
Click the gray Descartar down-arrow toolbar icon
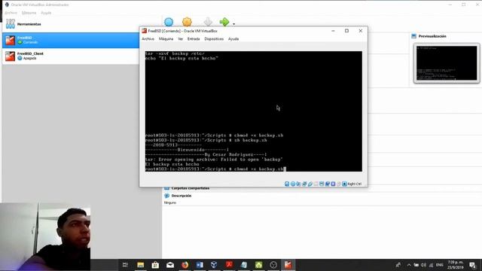tap(208, 22)
